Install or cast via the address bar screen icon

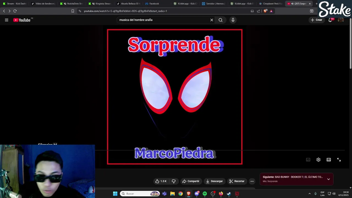click(252, 11)
